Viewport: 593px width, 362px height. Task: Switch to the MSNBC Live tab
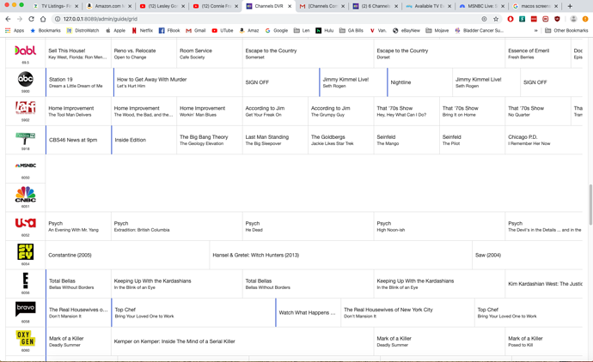[x=481, y=6]
